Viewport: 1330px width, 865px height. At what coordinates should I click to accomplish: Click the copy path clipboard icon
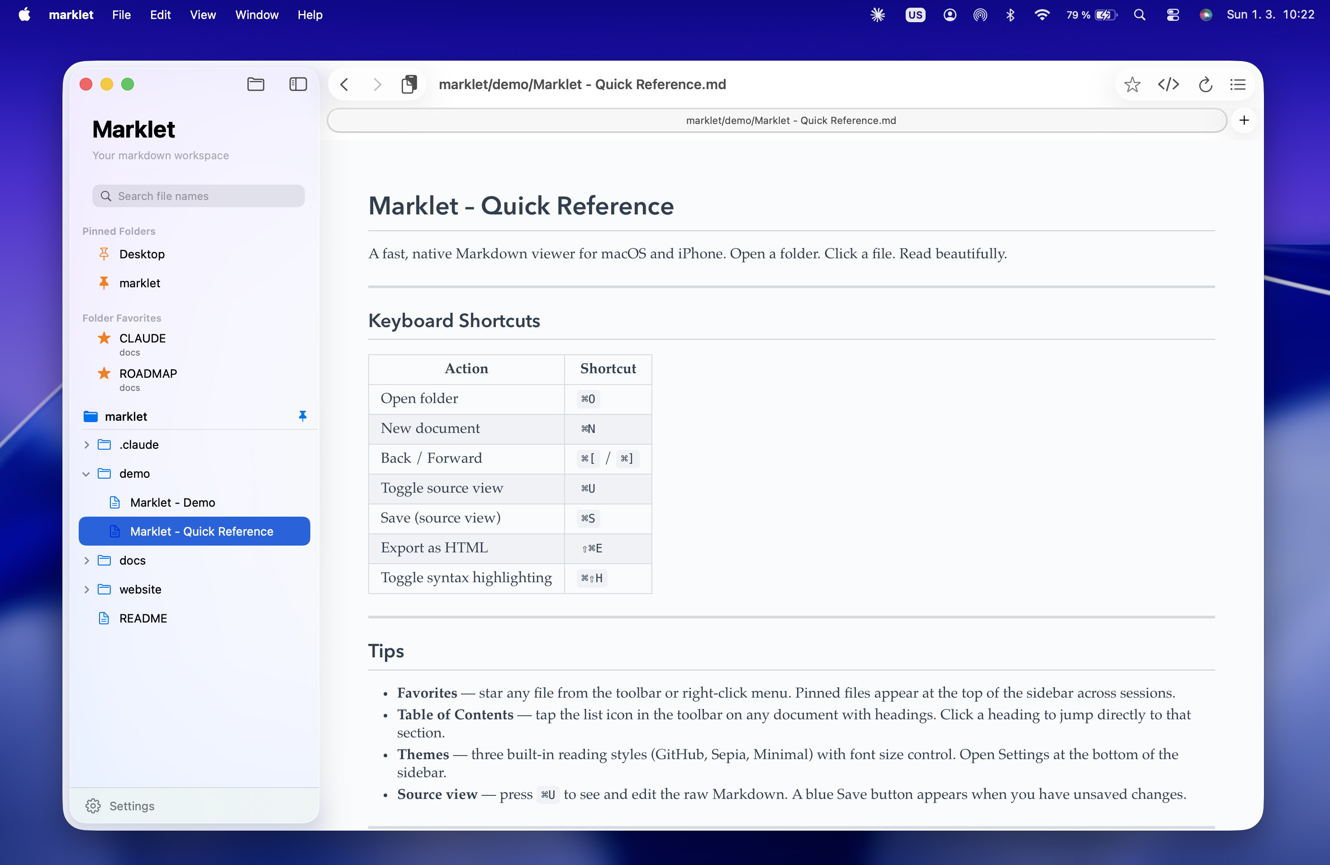[x=409, y=84]
